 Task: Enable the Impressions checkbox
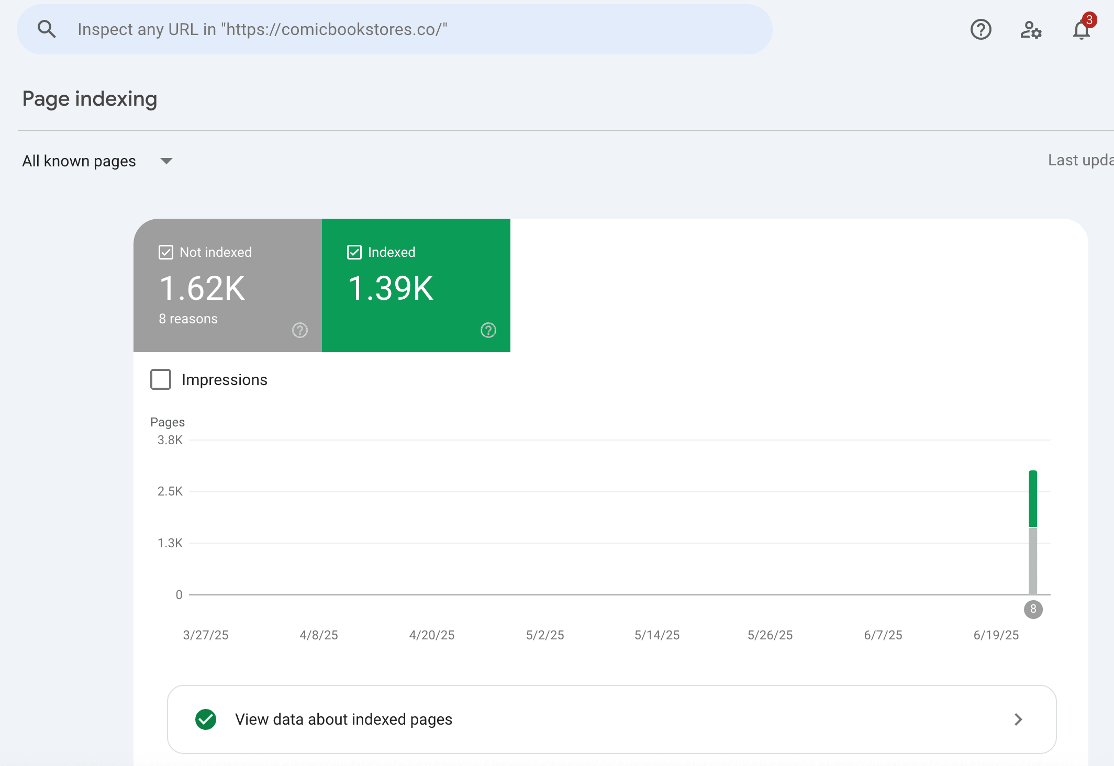coord(161,379)
